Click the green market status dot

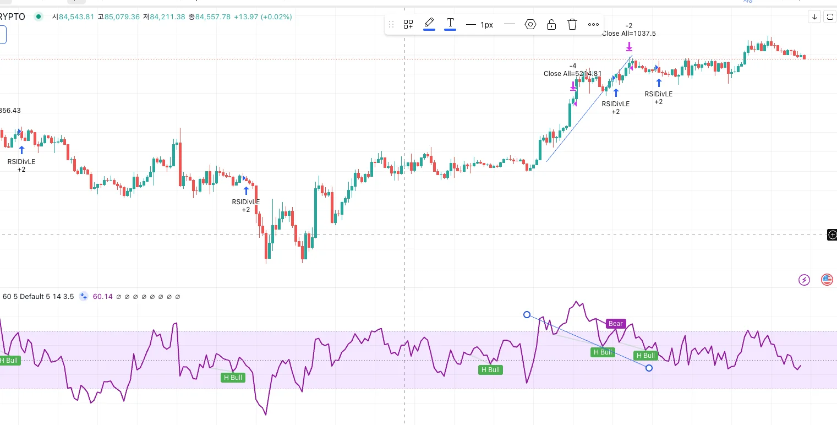pyautogui.click(x=39, y=17)
